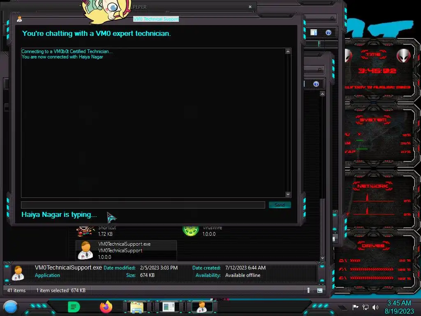Image resolution: width=421 pixels, height=316 pixels.
Task: Click the right Alienware head icon in gadget
Action: coord(404,56)
